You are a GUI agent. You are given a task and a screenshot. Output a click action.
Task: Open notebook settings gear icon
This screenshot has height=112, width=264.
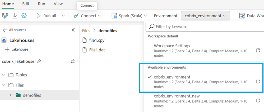point(24,16)
